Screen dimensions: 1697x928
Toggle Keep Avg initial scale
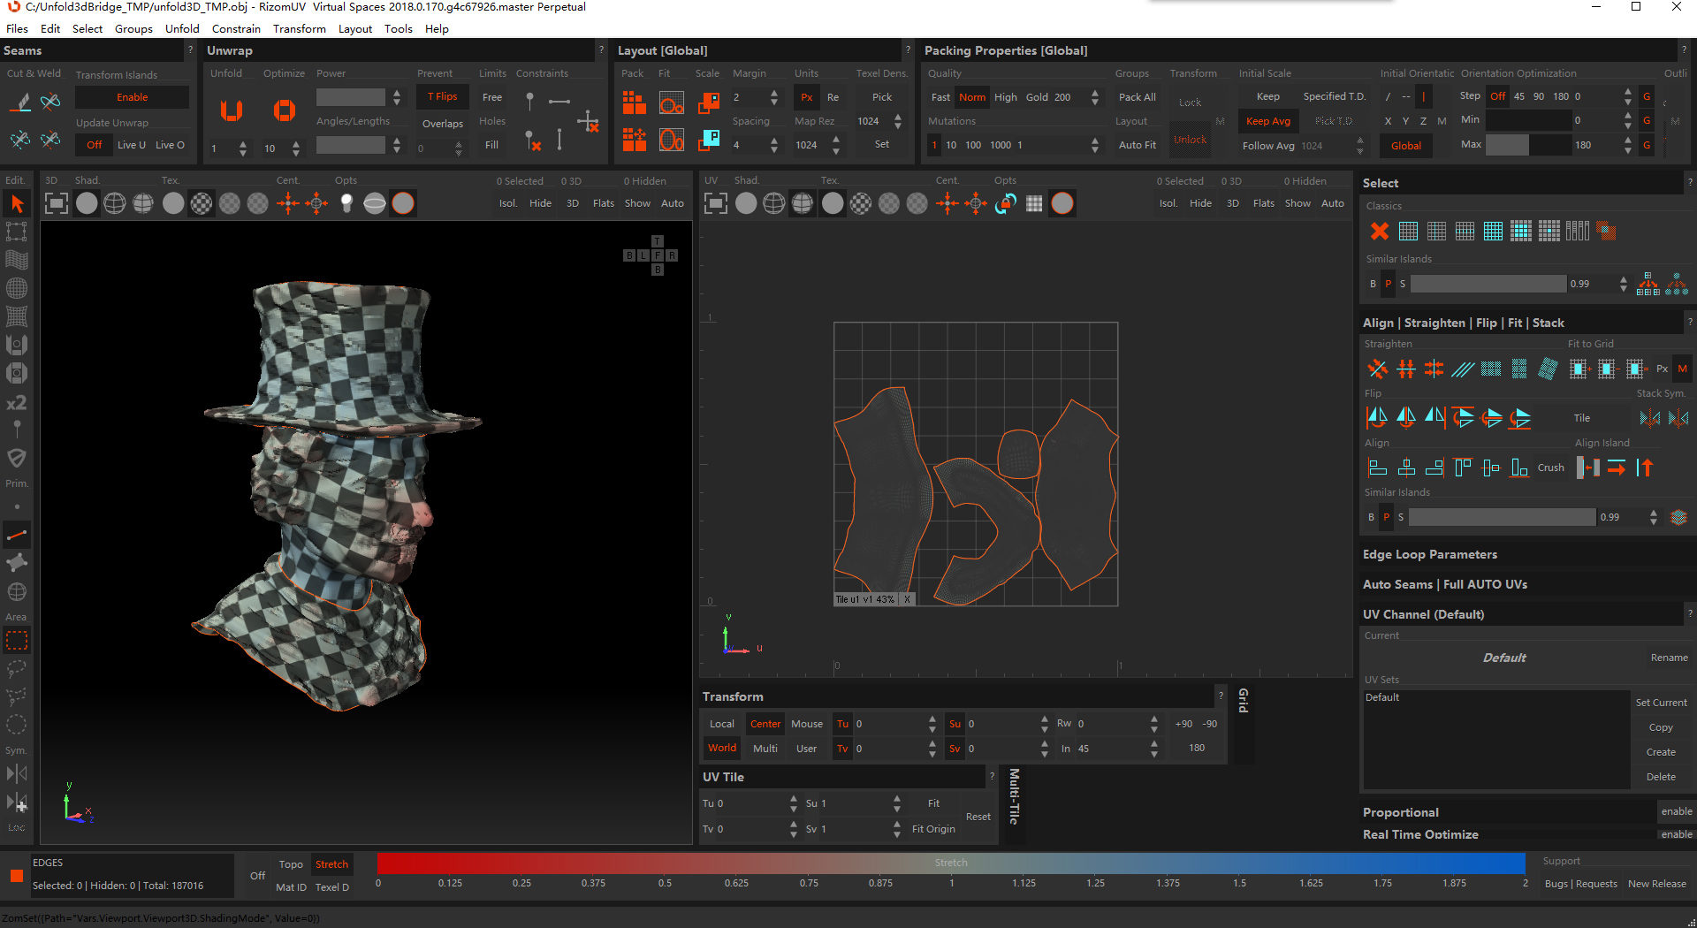1267,121
